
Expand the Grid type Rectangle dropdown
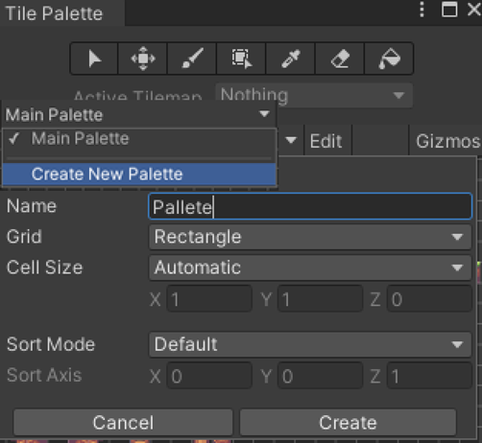pyautogui.click(x=310, y=237)
